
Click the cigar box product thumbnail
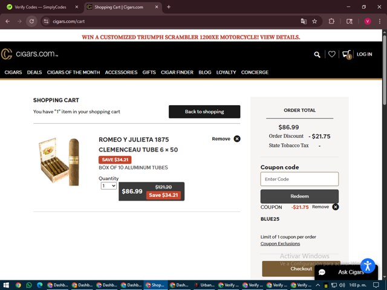(59, 162)
